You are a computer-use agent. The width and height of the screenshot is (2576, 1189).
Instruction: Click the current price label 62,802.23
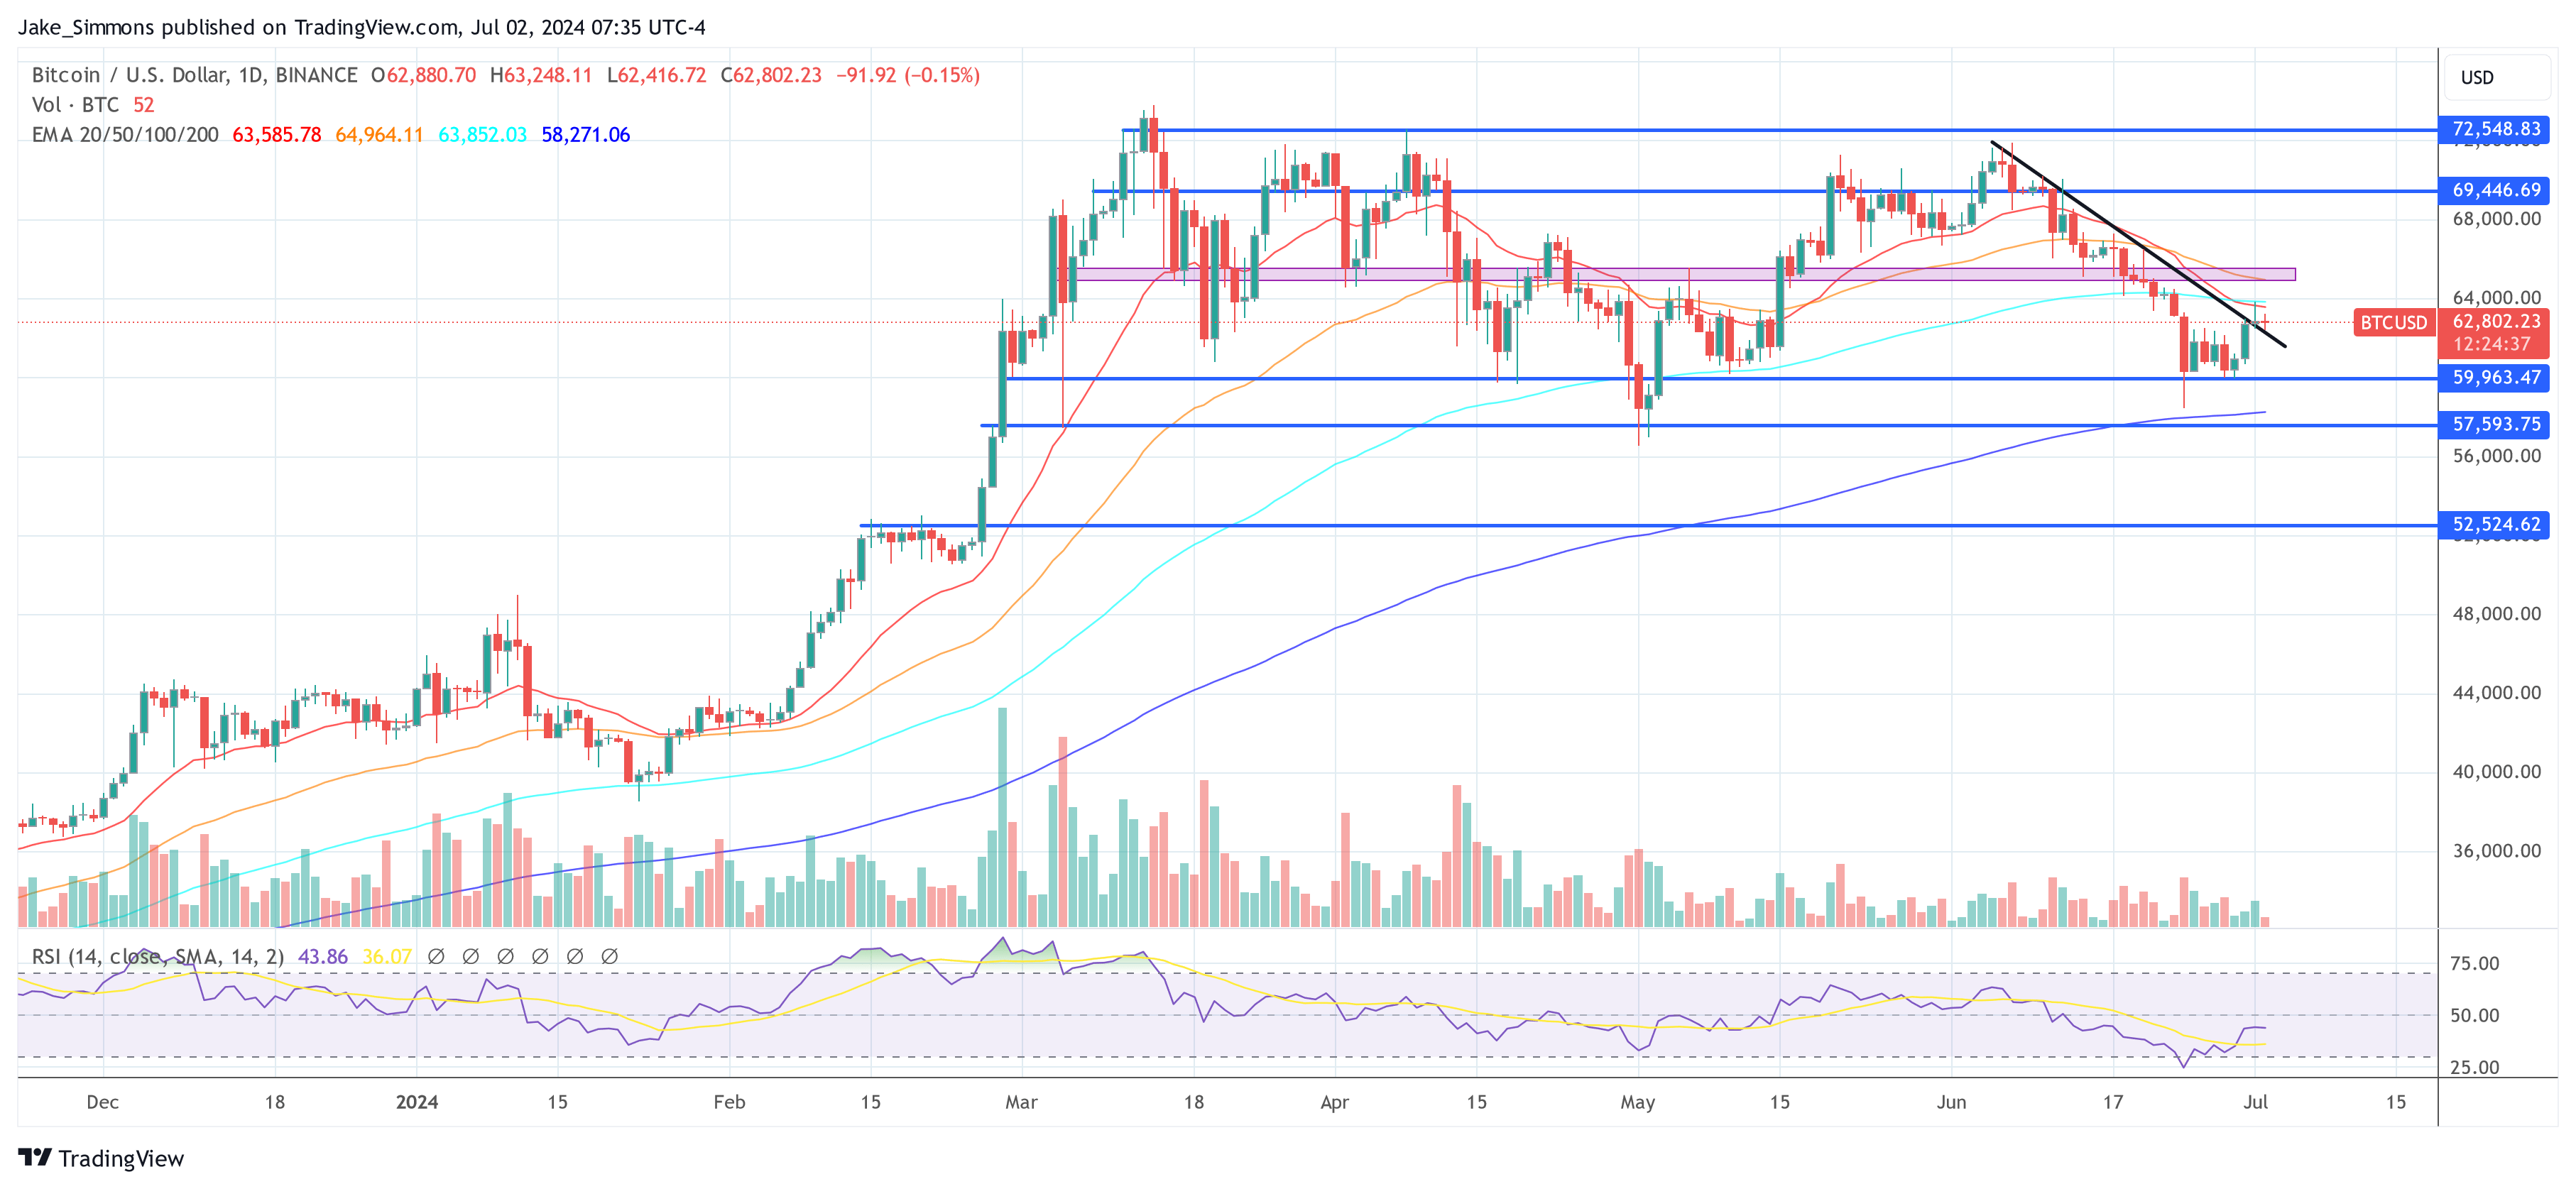[2496, 322]
